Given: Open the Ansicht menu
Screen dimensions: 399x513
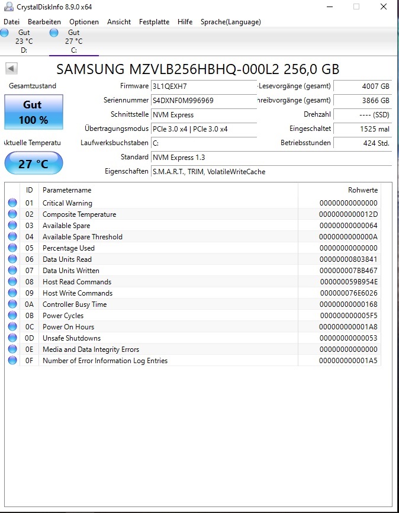Looking at the screenshot, I should point(119,22).
